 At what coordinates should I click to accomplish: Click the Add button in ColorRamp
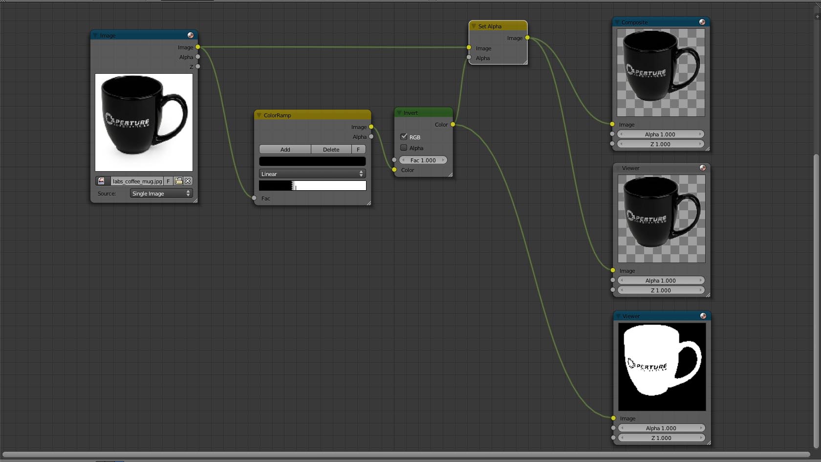(285, 150)
